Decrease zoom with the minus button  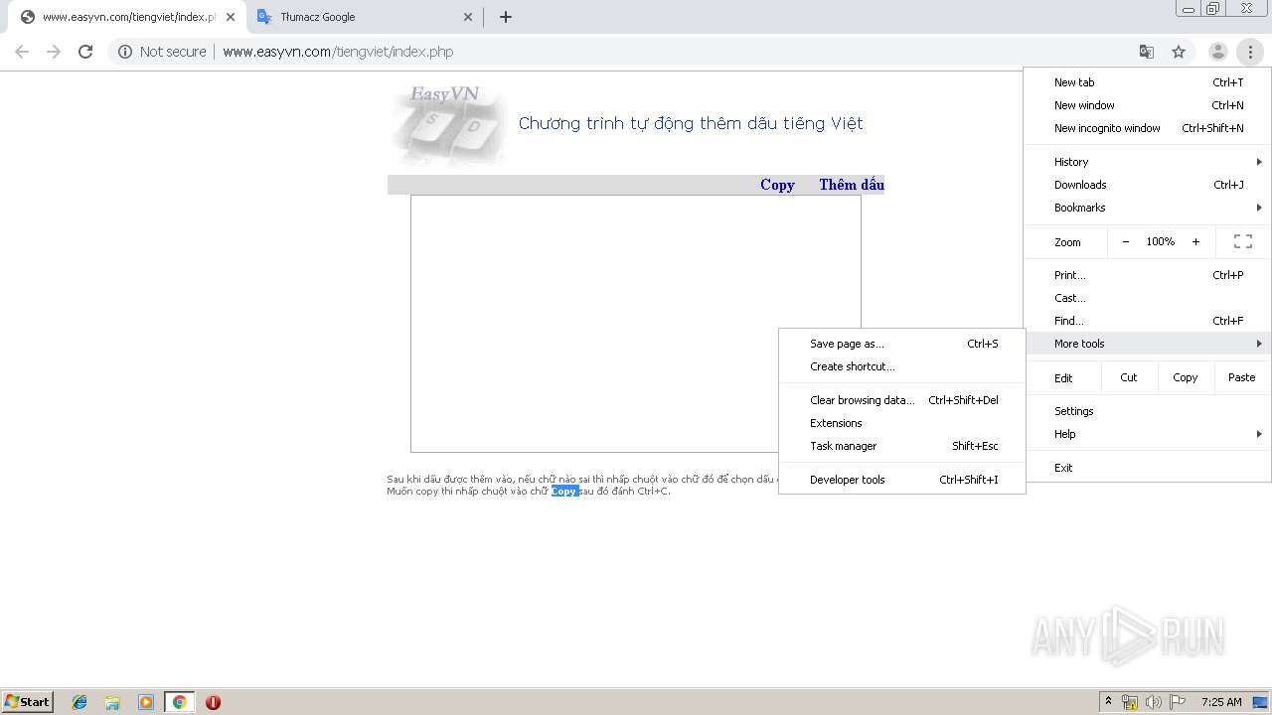tap(1125, 241)
